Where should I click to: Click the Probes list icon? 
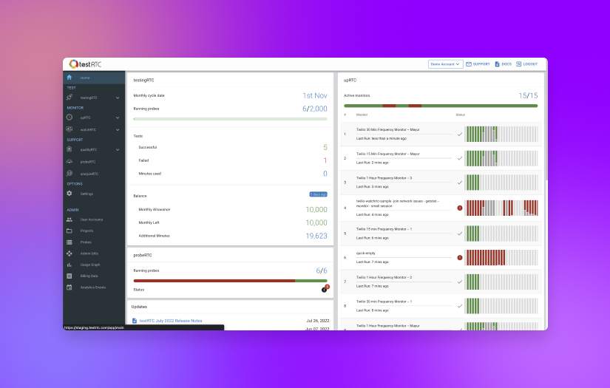pos(70,242)
